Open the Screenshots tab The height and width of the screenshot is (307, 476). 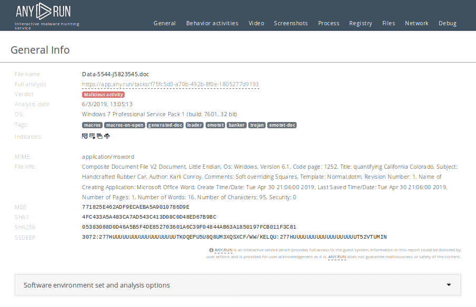[x=291, y=23]
